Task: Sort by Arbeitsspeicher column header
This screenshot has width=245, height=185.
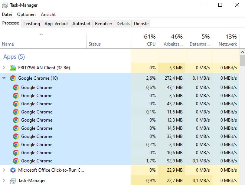Action: click(171, 40)
